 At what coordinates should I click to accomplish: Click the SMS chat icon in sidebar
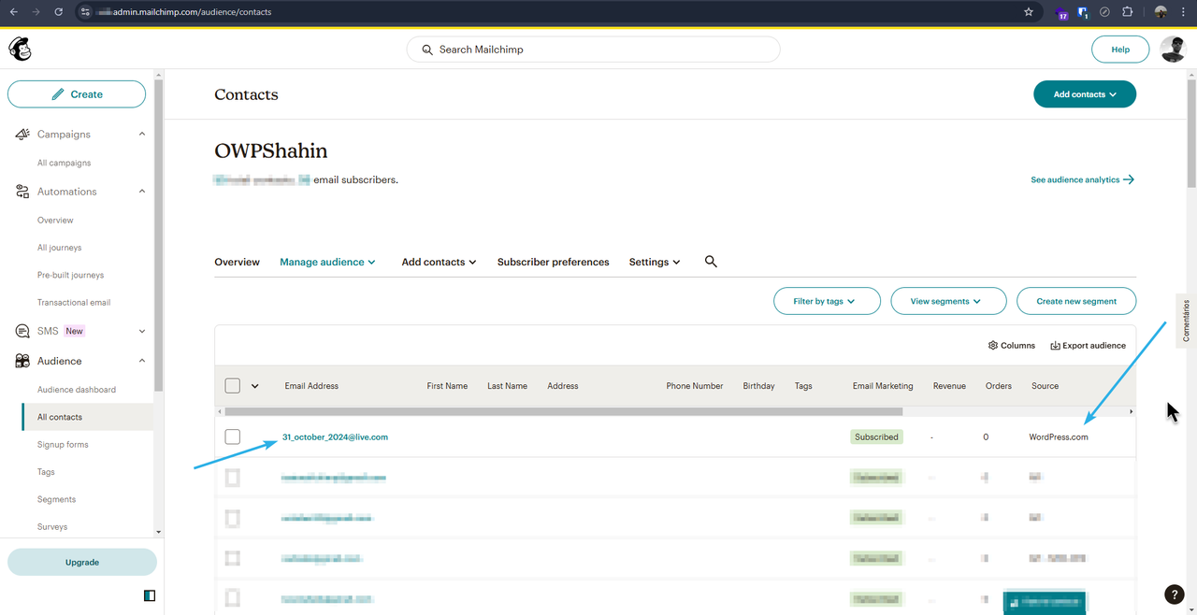pos(22,331)
